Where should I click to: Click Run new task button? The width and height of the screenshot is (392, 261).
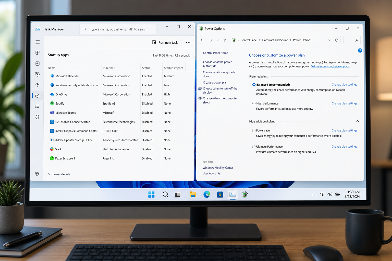pyautogui.click(x=165, y=43)
